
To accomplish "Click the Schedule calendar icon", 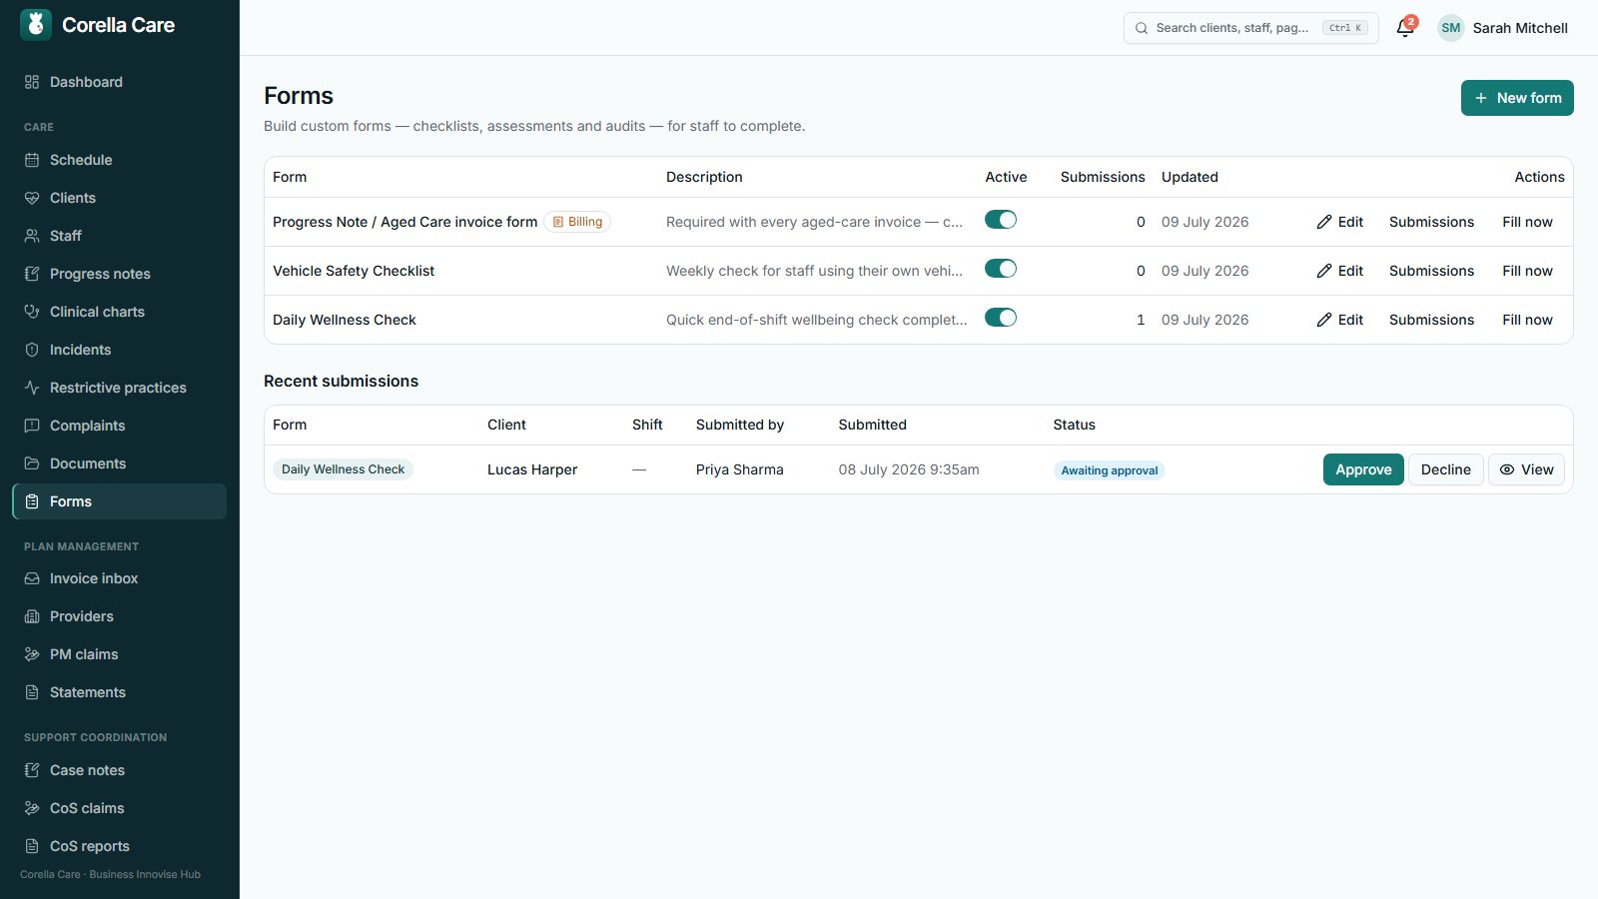I will click(x=32, y=160).
